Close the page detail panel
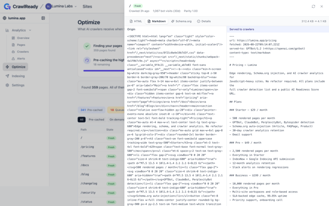Screen dimensions: 329x206 coord(322,7)
